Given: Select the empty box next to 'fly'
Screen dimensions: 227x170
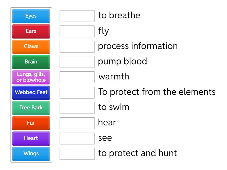Looking at the screenshot, I should point(77,31).
